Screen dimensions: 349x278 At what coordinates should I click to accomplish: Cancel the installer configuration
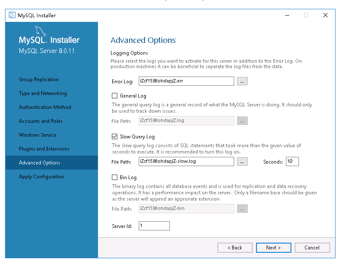coord(312,248)
